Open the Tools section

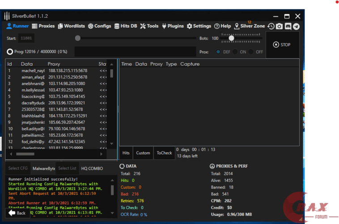(149, 26)
